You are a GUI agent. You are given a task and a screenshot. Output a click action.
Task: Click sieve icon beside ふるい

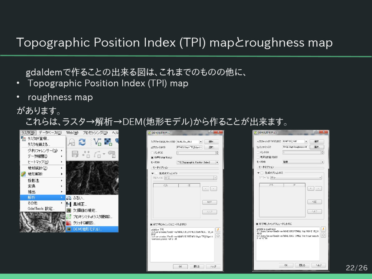click(x=69, y=198)
